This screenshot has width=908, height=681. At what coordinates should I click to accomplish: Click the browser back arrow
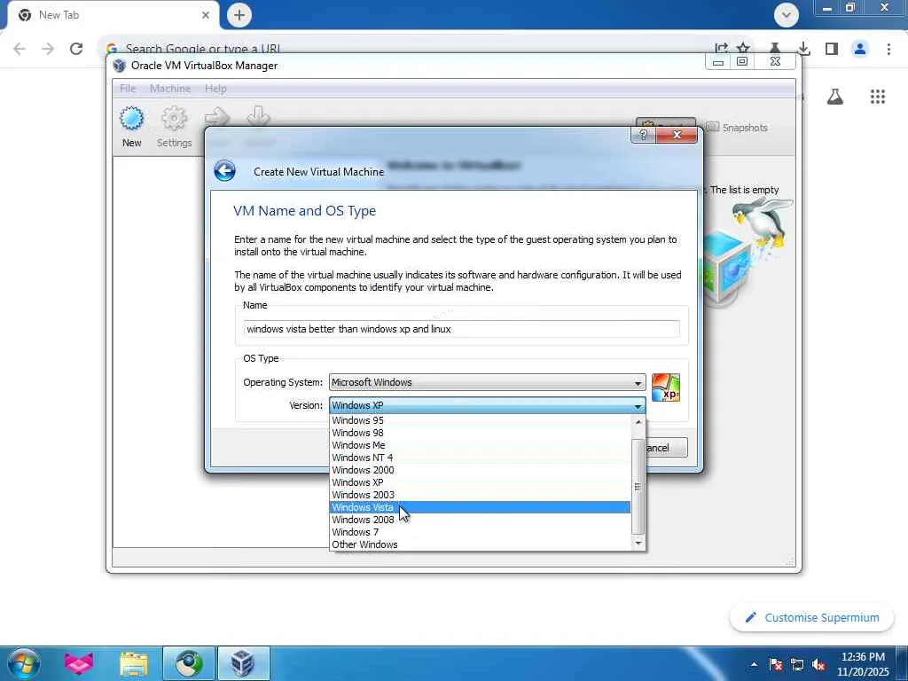[x=20, y=49]
